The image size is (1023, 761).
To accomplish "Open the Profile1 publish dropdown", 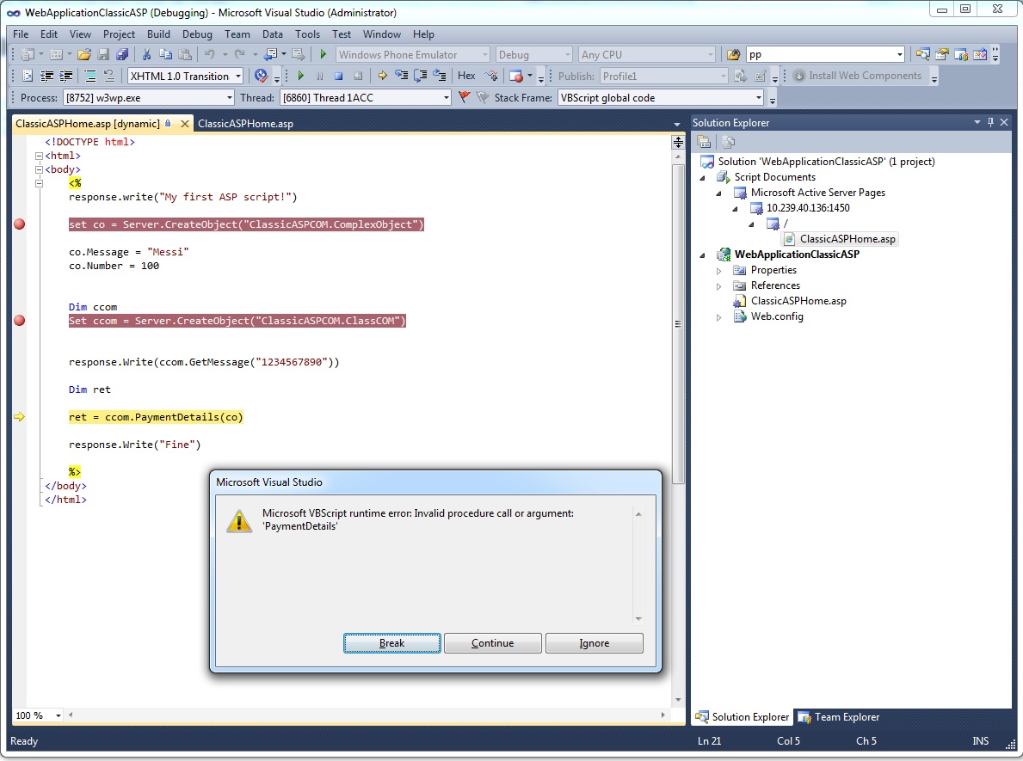I will click(x=723, y=77).
